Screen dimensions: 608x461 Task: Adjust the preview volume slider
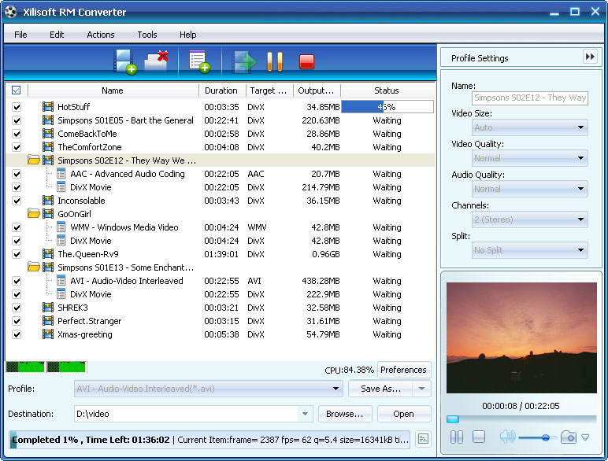[x=537, y=437]
